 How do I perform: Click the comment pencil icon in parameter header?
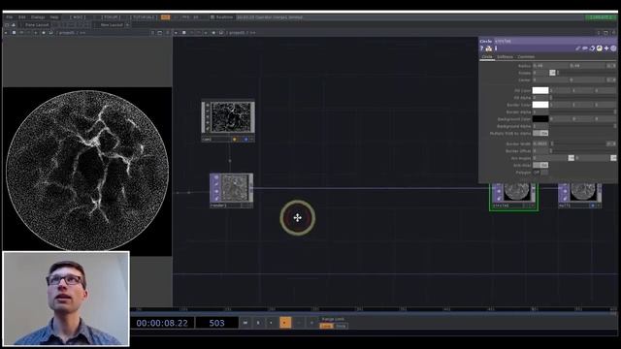(578, 48)
